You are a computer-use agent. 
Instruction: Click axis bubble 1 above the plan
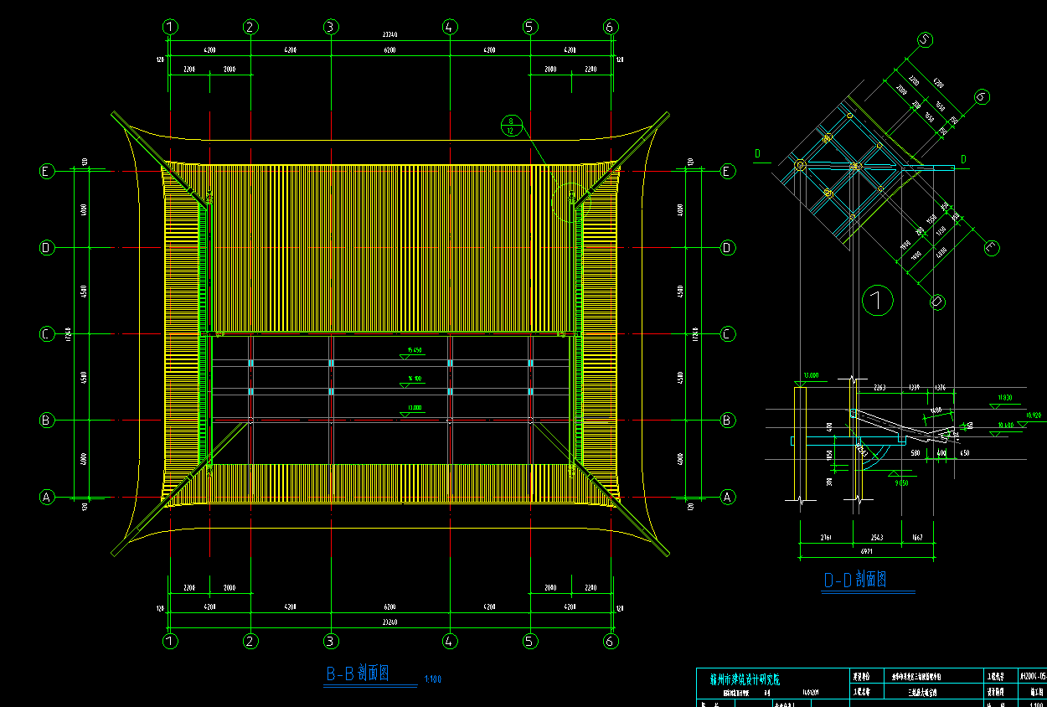tap(170, 27)
